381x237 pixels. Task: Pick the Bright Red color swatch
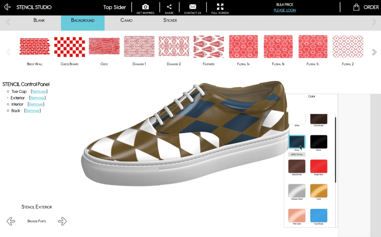pos(319,166)
